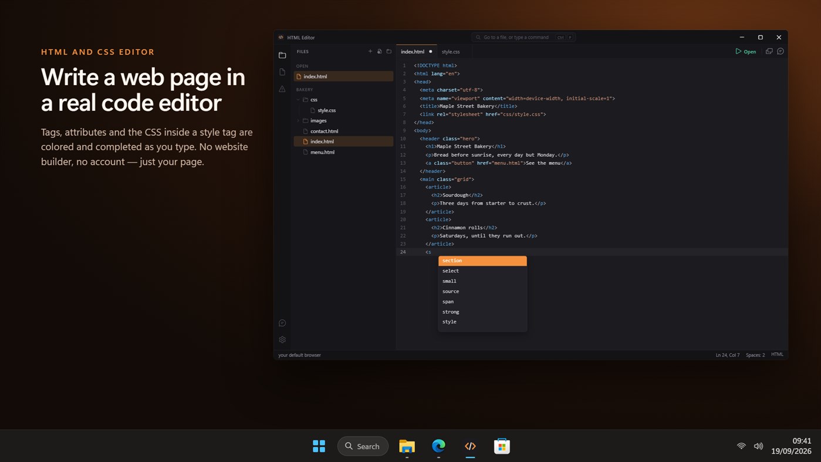Click the Windows Start button
This screenshot has width=821, height=462.
click(319, 446)
